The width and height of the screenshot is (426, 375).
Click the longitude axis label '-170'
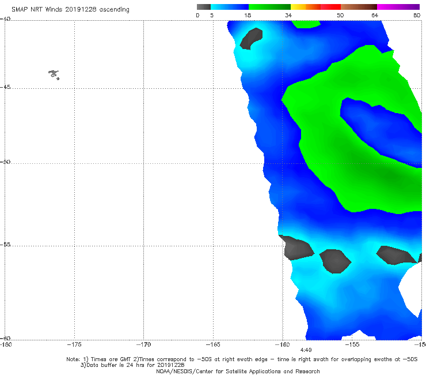coord(143,344)
